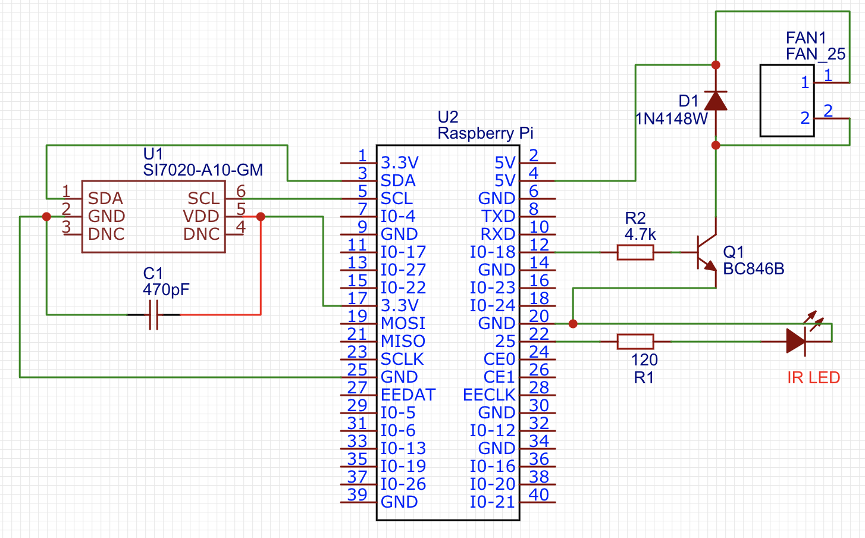Viewport: 865px width, 538px height.
Task: Click the 'RXD' pin label
Action: pyautogui.click(x=497, y=234)
